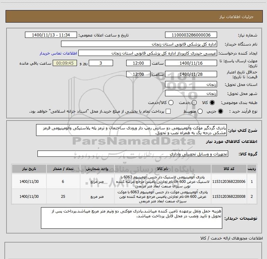This screenshot has width=267, height=259.
Task: Select the کالا radio button
Action: click(x=212, y=103)
